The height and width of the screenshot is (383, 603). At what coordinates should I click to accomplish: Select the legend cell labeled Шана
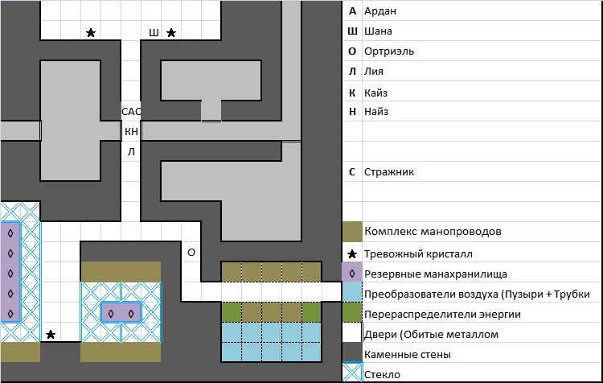378,31
